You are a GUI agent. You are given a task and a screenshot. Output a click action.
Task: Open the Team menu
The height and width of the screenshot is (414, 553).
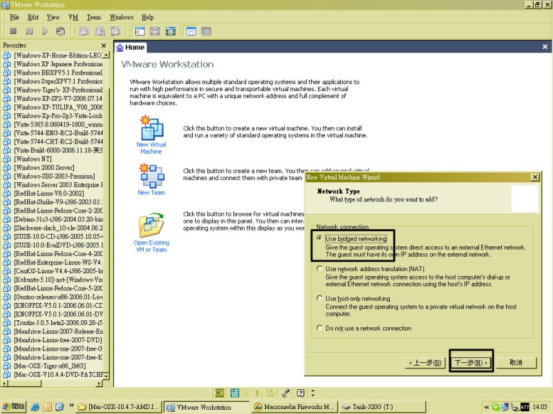(94, 17)
